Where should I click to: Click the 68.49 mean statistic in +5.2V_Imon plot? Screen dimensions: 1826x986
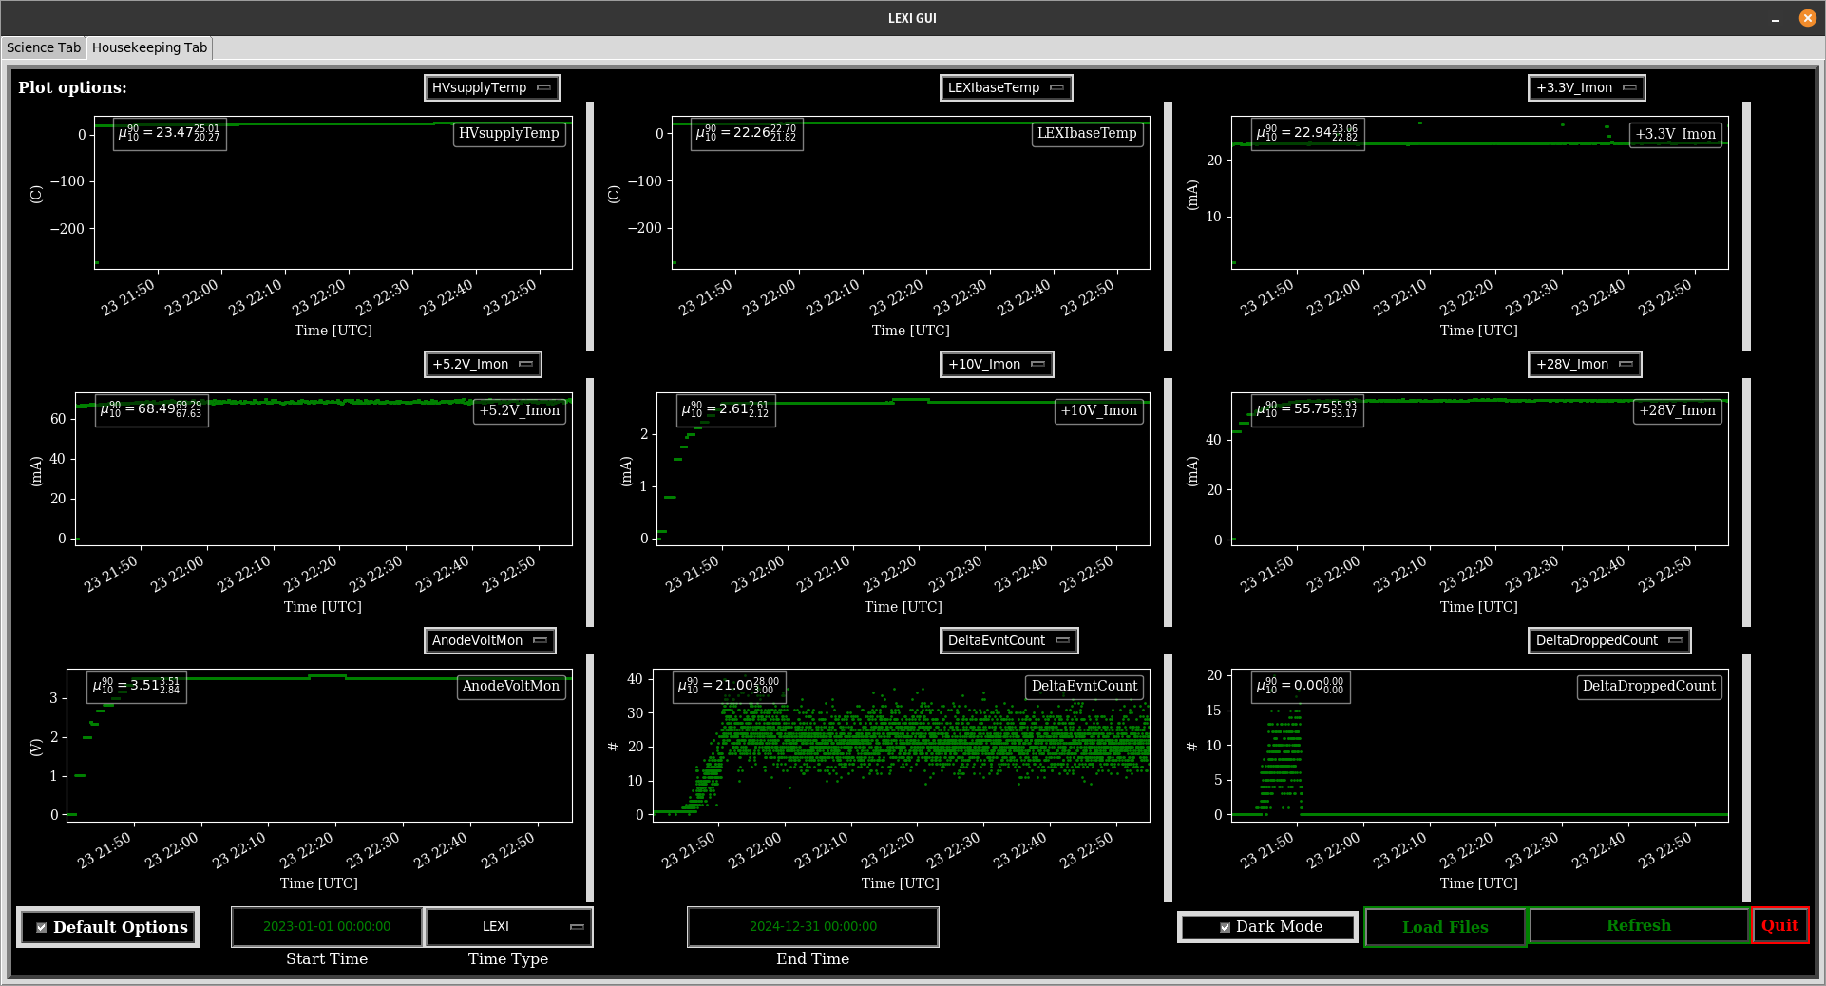coord(152,410)
